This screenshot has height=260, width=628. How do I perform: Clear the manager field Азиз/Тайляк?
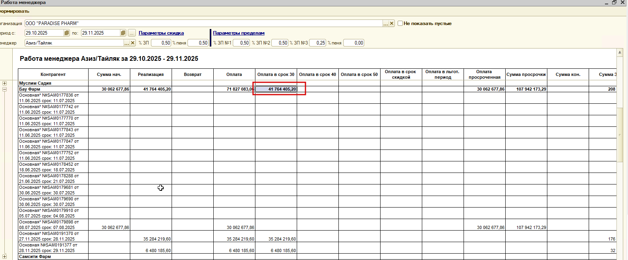133,43
